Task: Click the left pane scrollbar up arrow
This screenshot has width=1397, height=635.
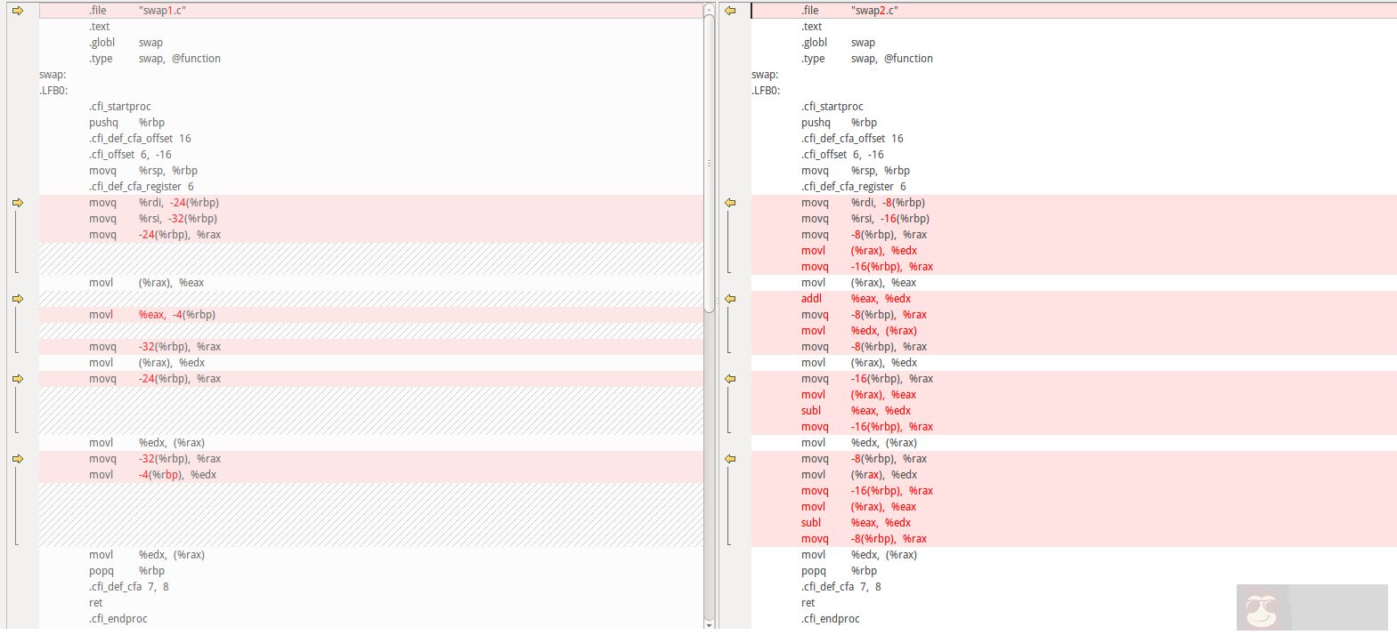Action: click(x=709, y=8)
